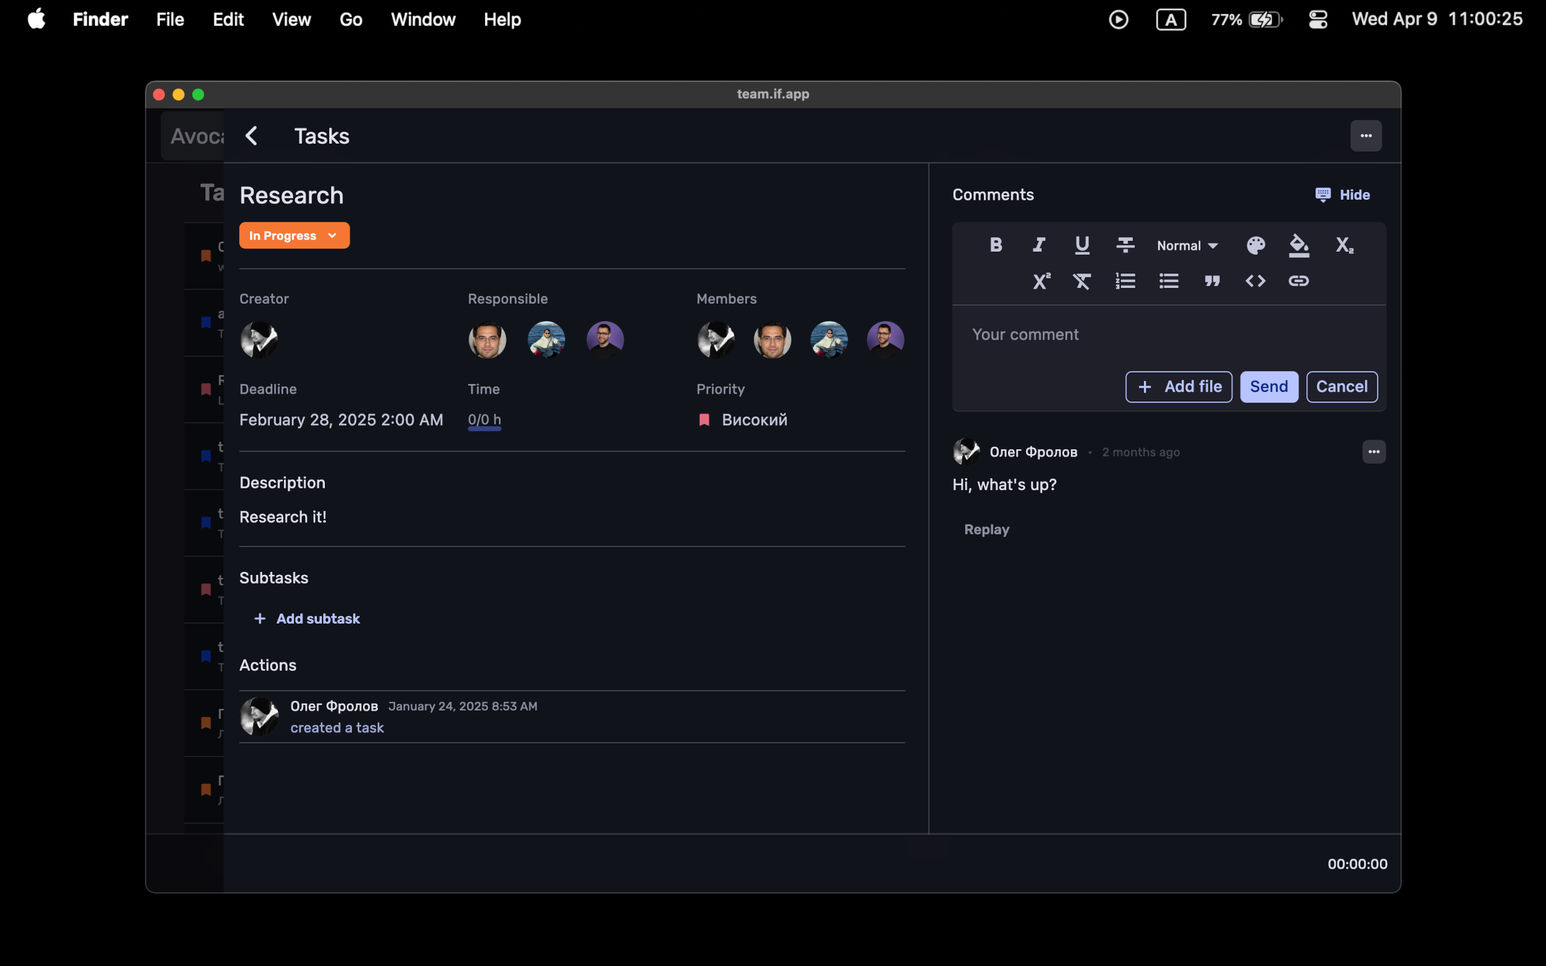Click the battery status icon
The width and height of the screenshot is (1546, 966).
1266,19
